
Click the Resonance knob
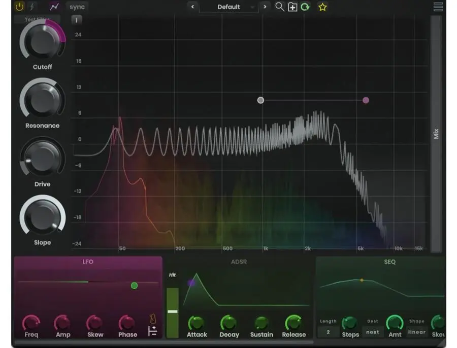tap(43, 100)
